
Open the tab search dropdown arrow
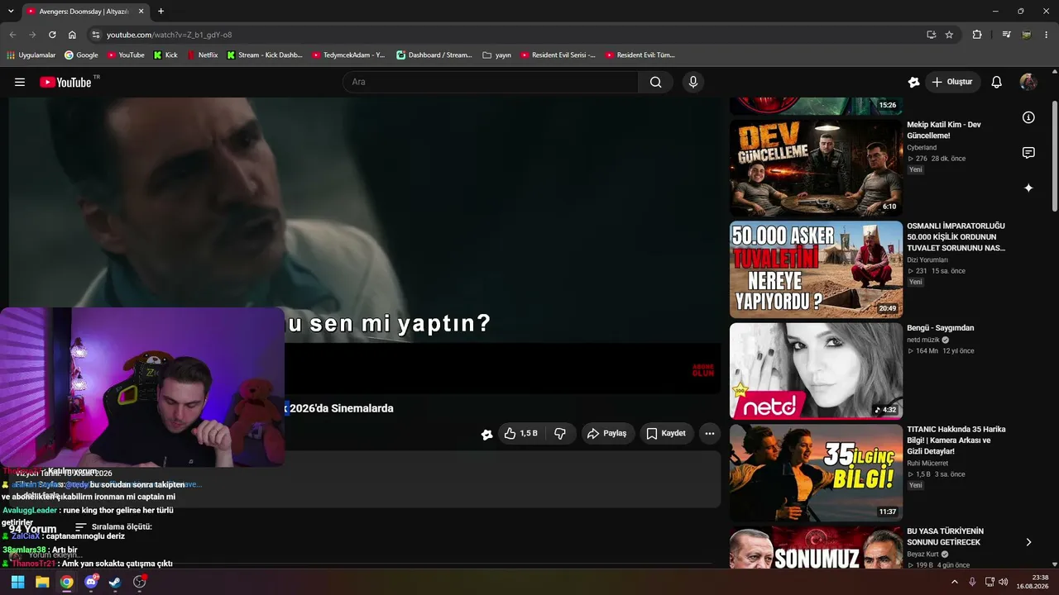pos(11,11)
